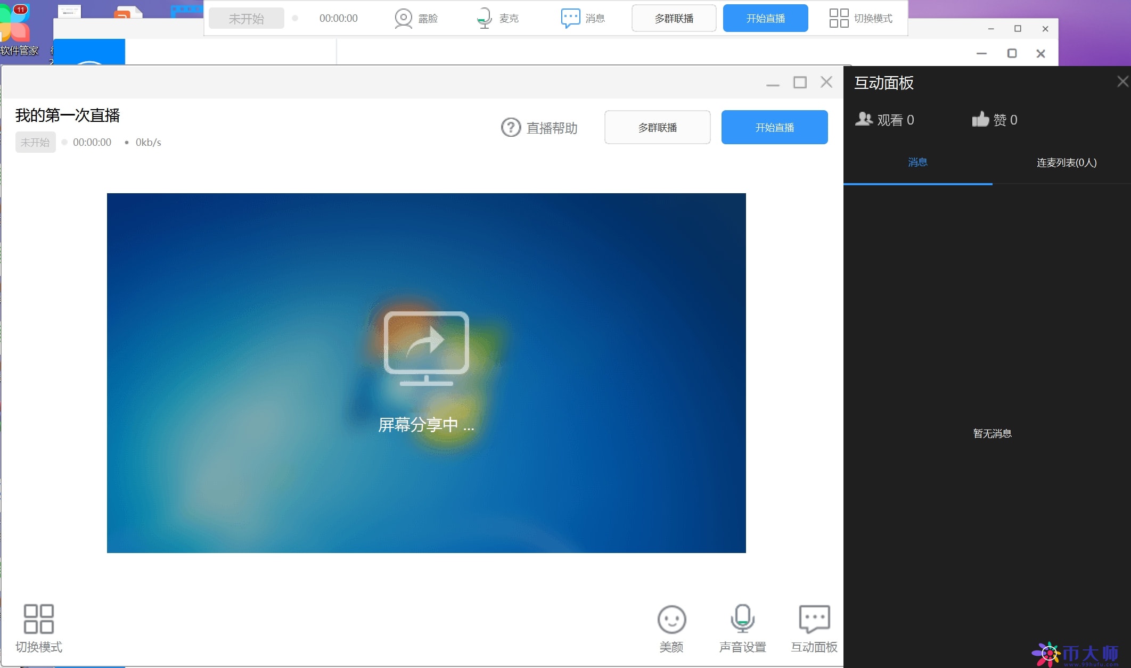Open 消息 messages in the top toolbar
Viewport: 1131px width, 668px height.
(583, 18)
